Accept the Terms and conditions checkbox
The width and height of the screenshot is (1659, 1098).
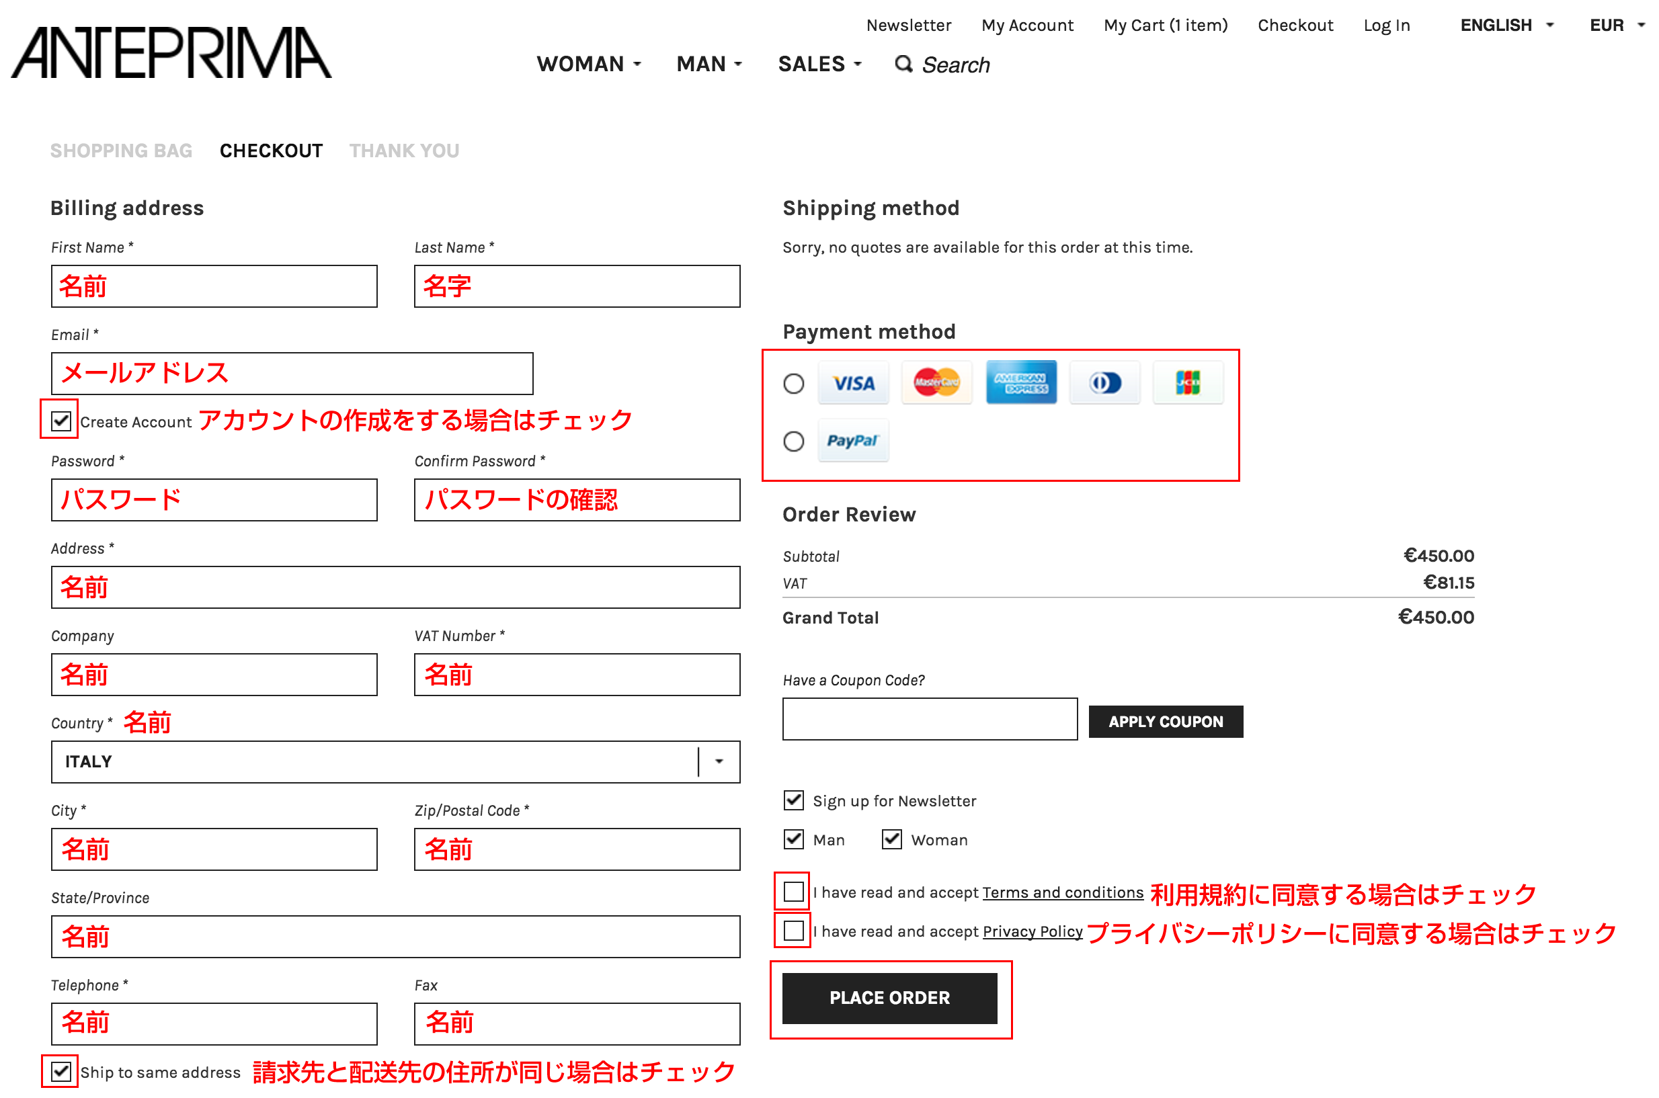click(x=793, y=892)
